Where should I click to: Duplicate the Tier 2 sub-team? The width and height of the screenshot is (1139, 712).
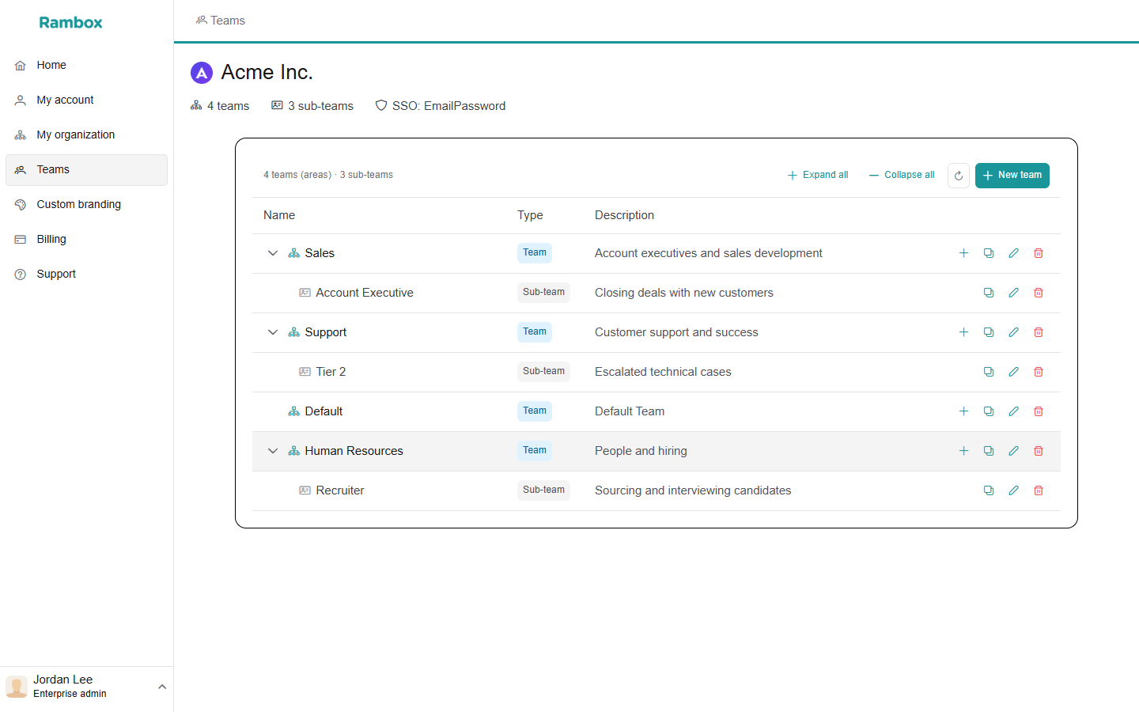(x=989, y=372)
